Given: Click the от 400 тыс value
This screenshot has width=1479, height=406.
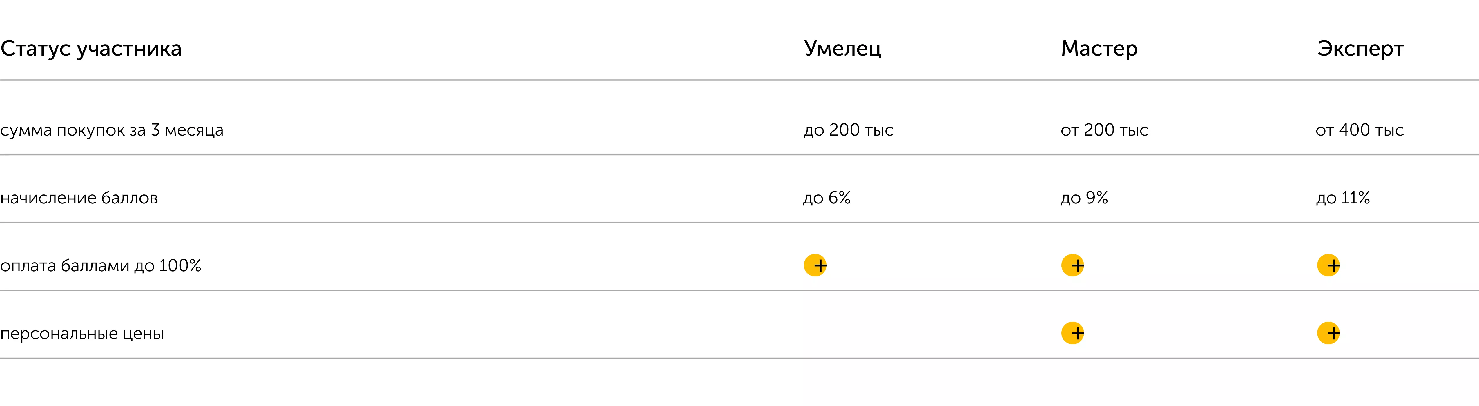Looking at the screenshot, I should click(x=1359, y=130).
